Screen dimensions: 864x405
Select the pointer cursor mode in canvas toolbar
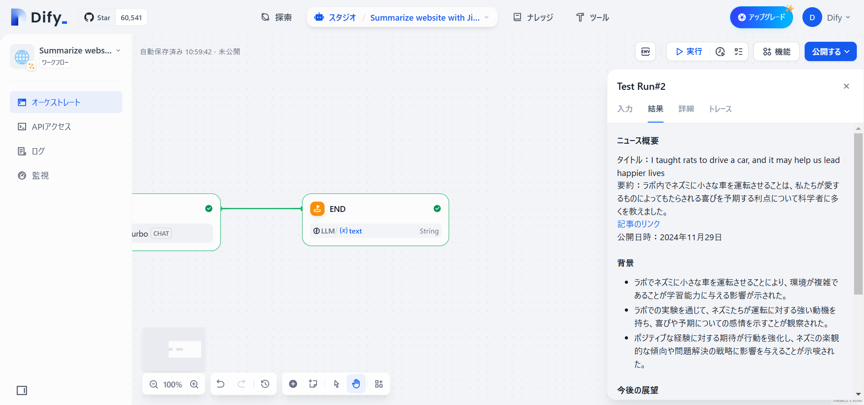[x=336, y=384]
